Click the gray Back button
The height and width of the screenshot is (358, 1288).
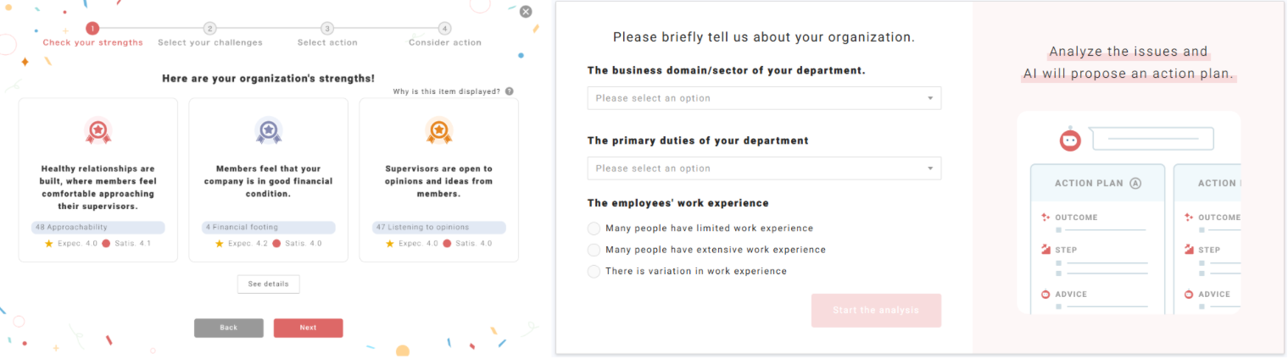coord(228,328)
